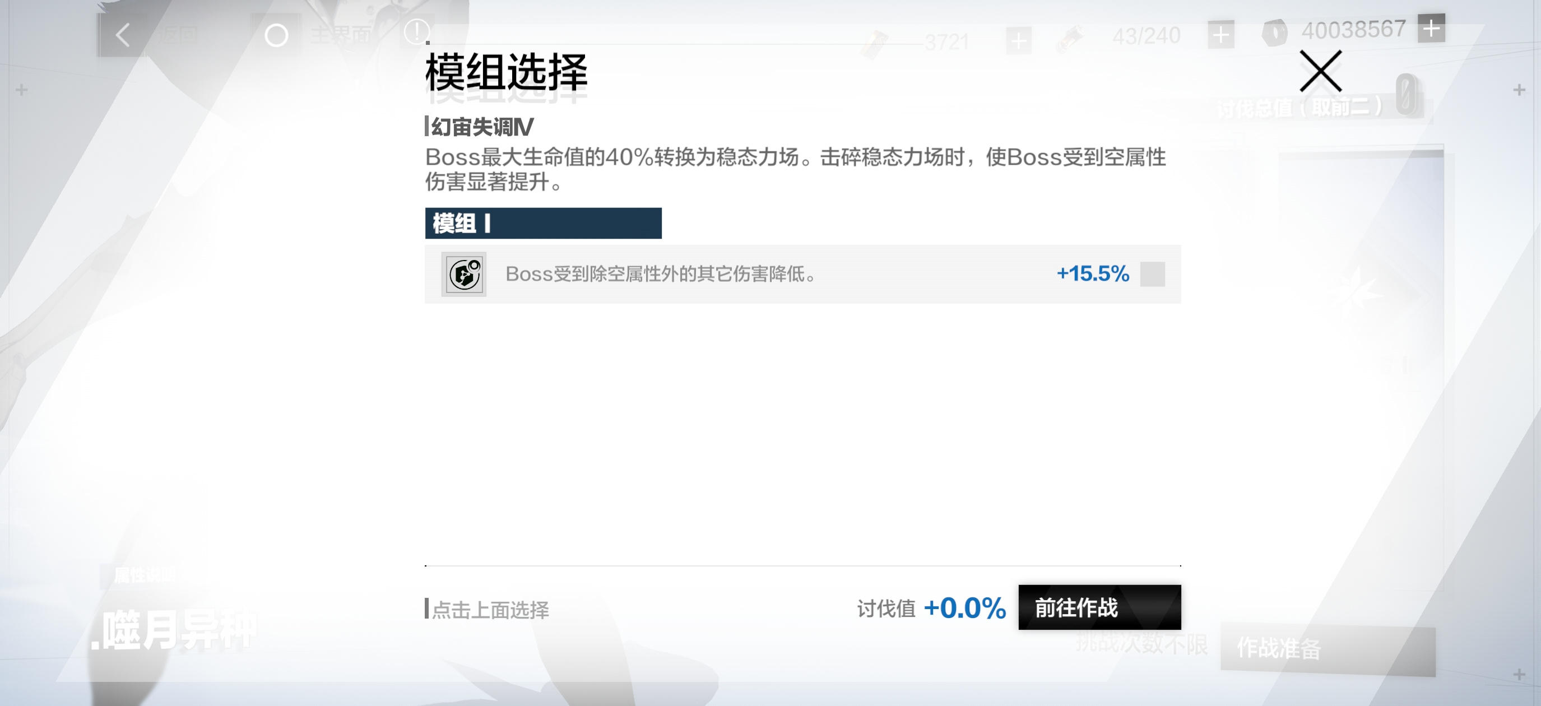Start battle with 前往作战 button

click(x=1099, y=607)
